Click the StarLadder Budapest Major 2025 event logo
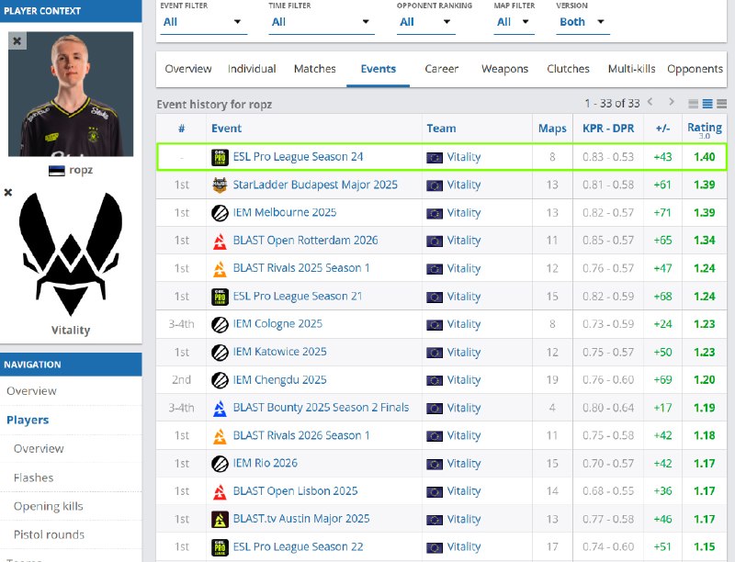Screen dimensions: 735x562 coord(220,185)
